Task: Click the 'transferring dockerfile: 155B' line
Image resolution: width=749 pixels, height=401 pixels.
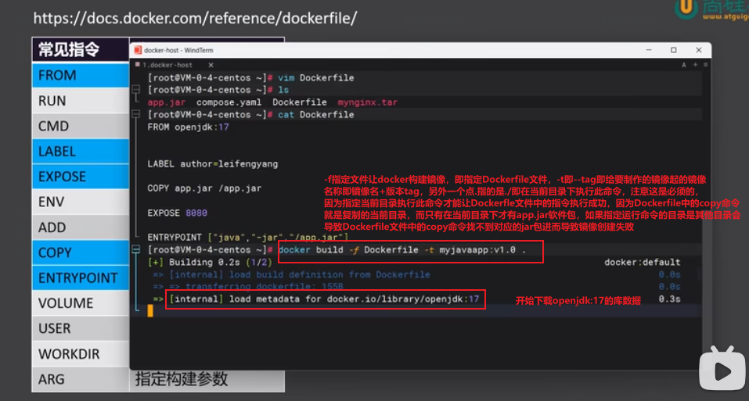Action: tap(248, 287)
